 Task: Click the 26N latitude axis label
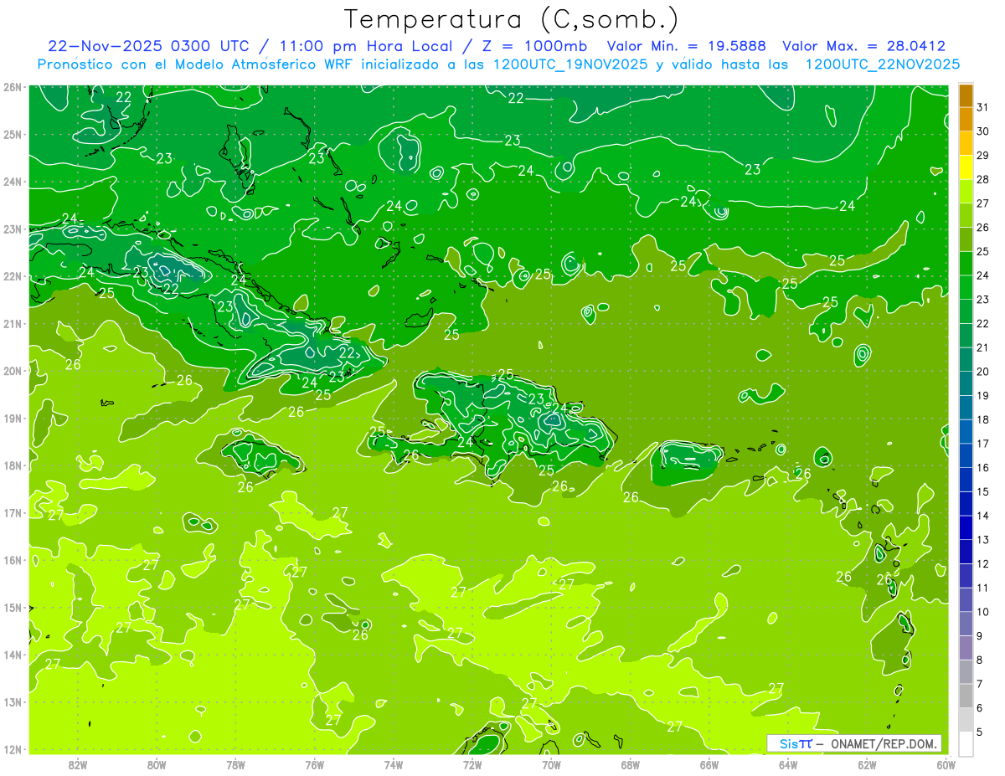pos(13,87)
